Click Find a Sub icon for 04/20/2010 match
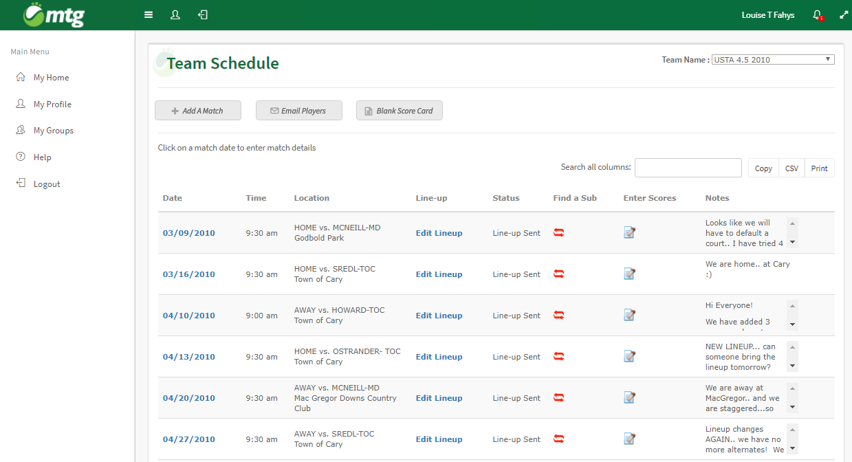Image resolution: width=852 pixels, height=462 pixels. 558,398
